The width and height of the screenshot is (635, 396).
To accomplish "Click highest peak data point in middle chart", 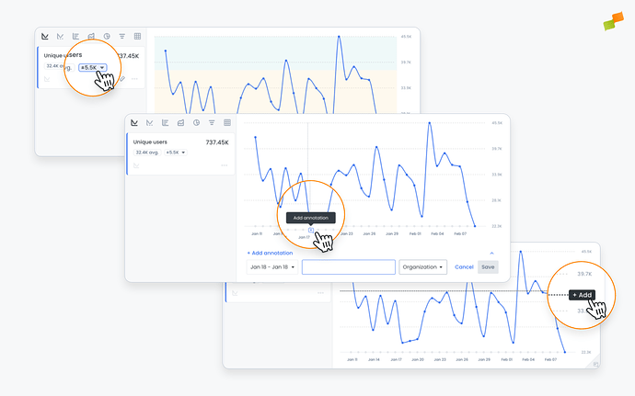I will click(x=429, y=123).
